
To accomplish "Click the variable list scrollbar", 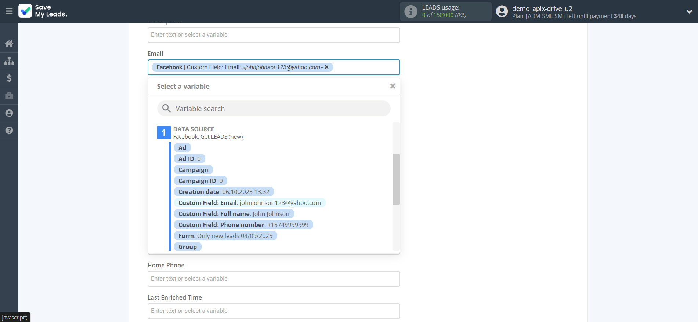I will pos(396,179).
